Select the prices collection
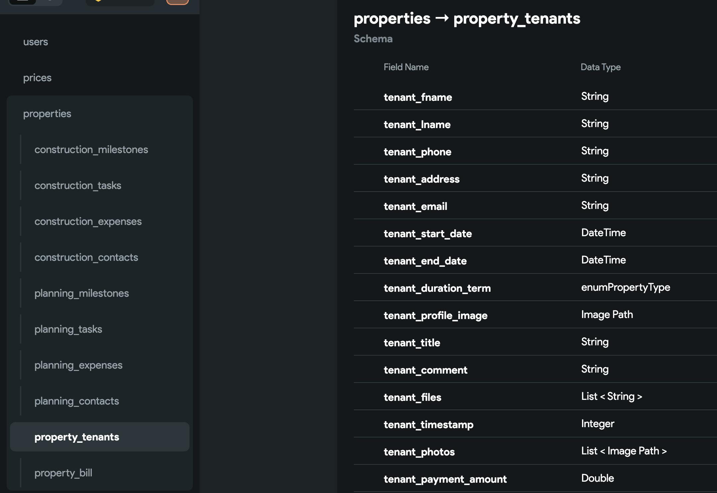The height and width of the screenshot is (493, 717). pos(37,78)
